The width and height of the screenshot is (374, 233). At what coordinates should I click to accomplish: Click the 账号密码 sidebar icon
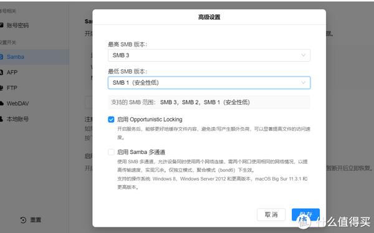click(x=1, y=25)
